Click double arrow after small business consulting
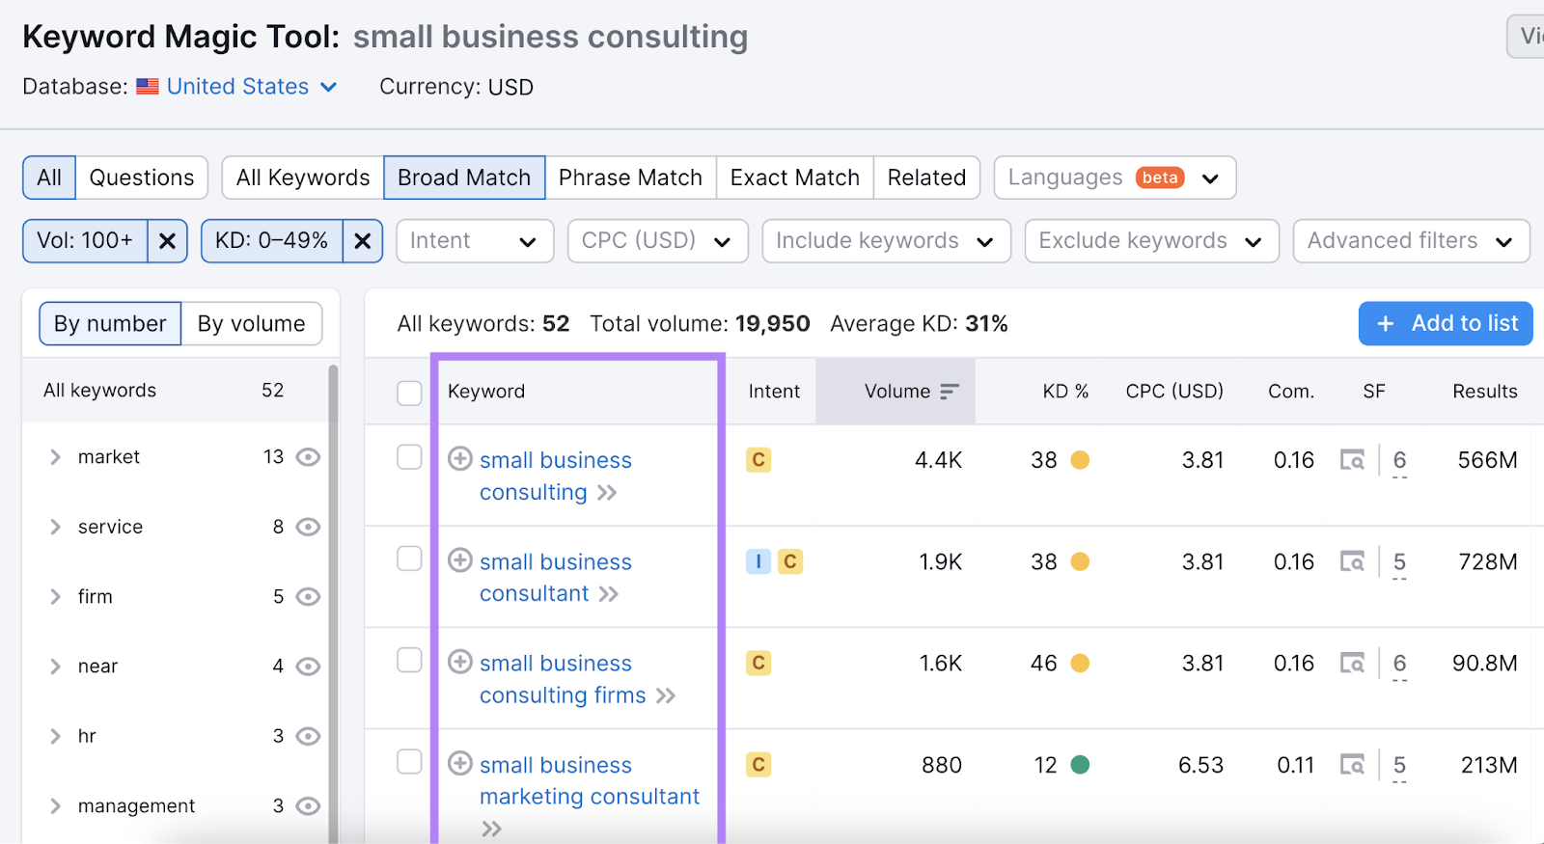 (607, 493)
